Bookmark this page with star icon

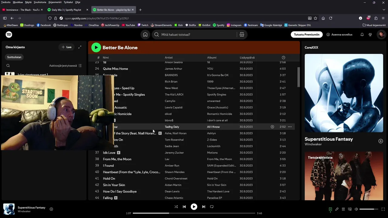pyautogui.click(x=316, y=18)
